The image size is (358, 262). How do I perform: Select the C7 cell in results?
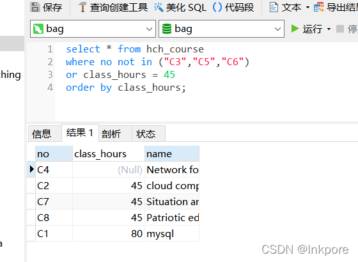54,201
